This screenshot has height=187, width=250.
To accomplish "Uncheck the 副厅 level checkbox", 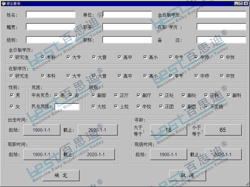I will coord(138,95).
